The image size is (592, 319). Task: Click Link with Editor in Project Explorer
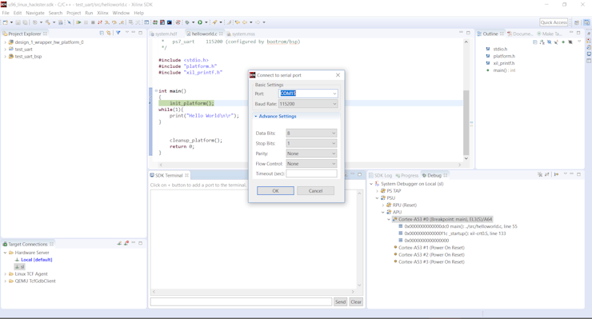click(109, 33)
